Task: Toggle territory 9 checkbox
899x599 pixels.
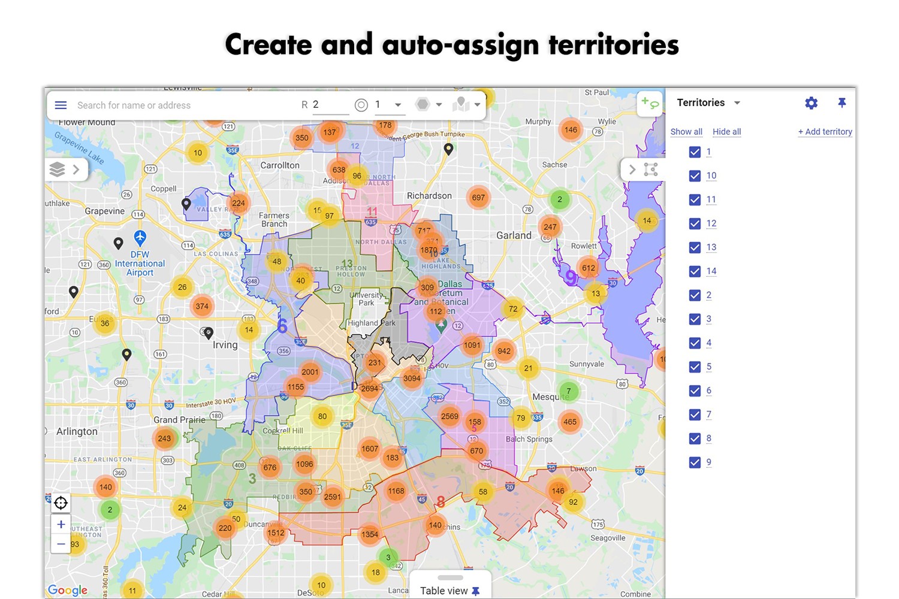Action: (695, 462)
